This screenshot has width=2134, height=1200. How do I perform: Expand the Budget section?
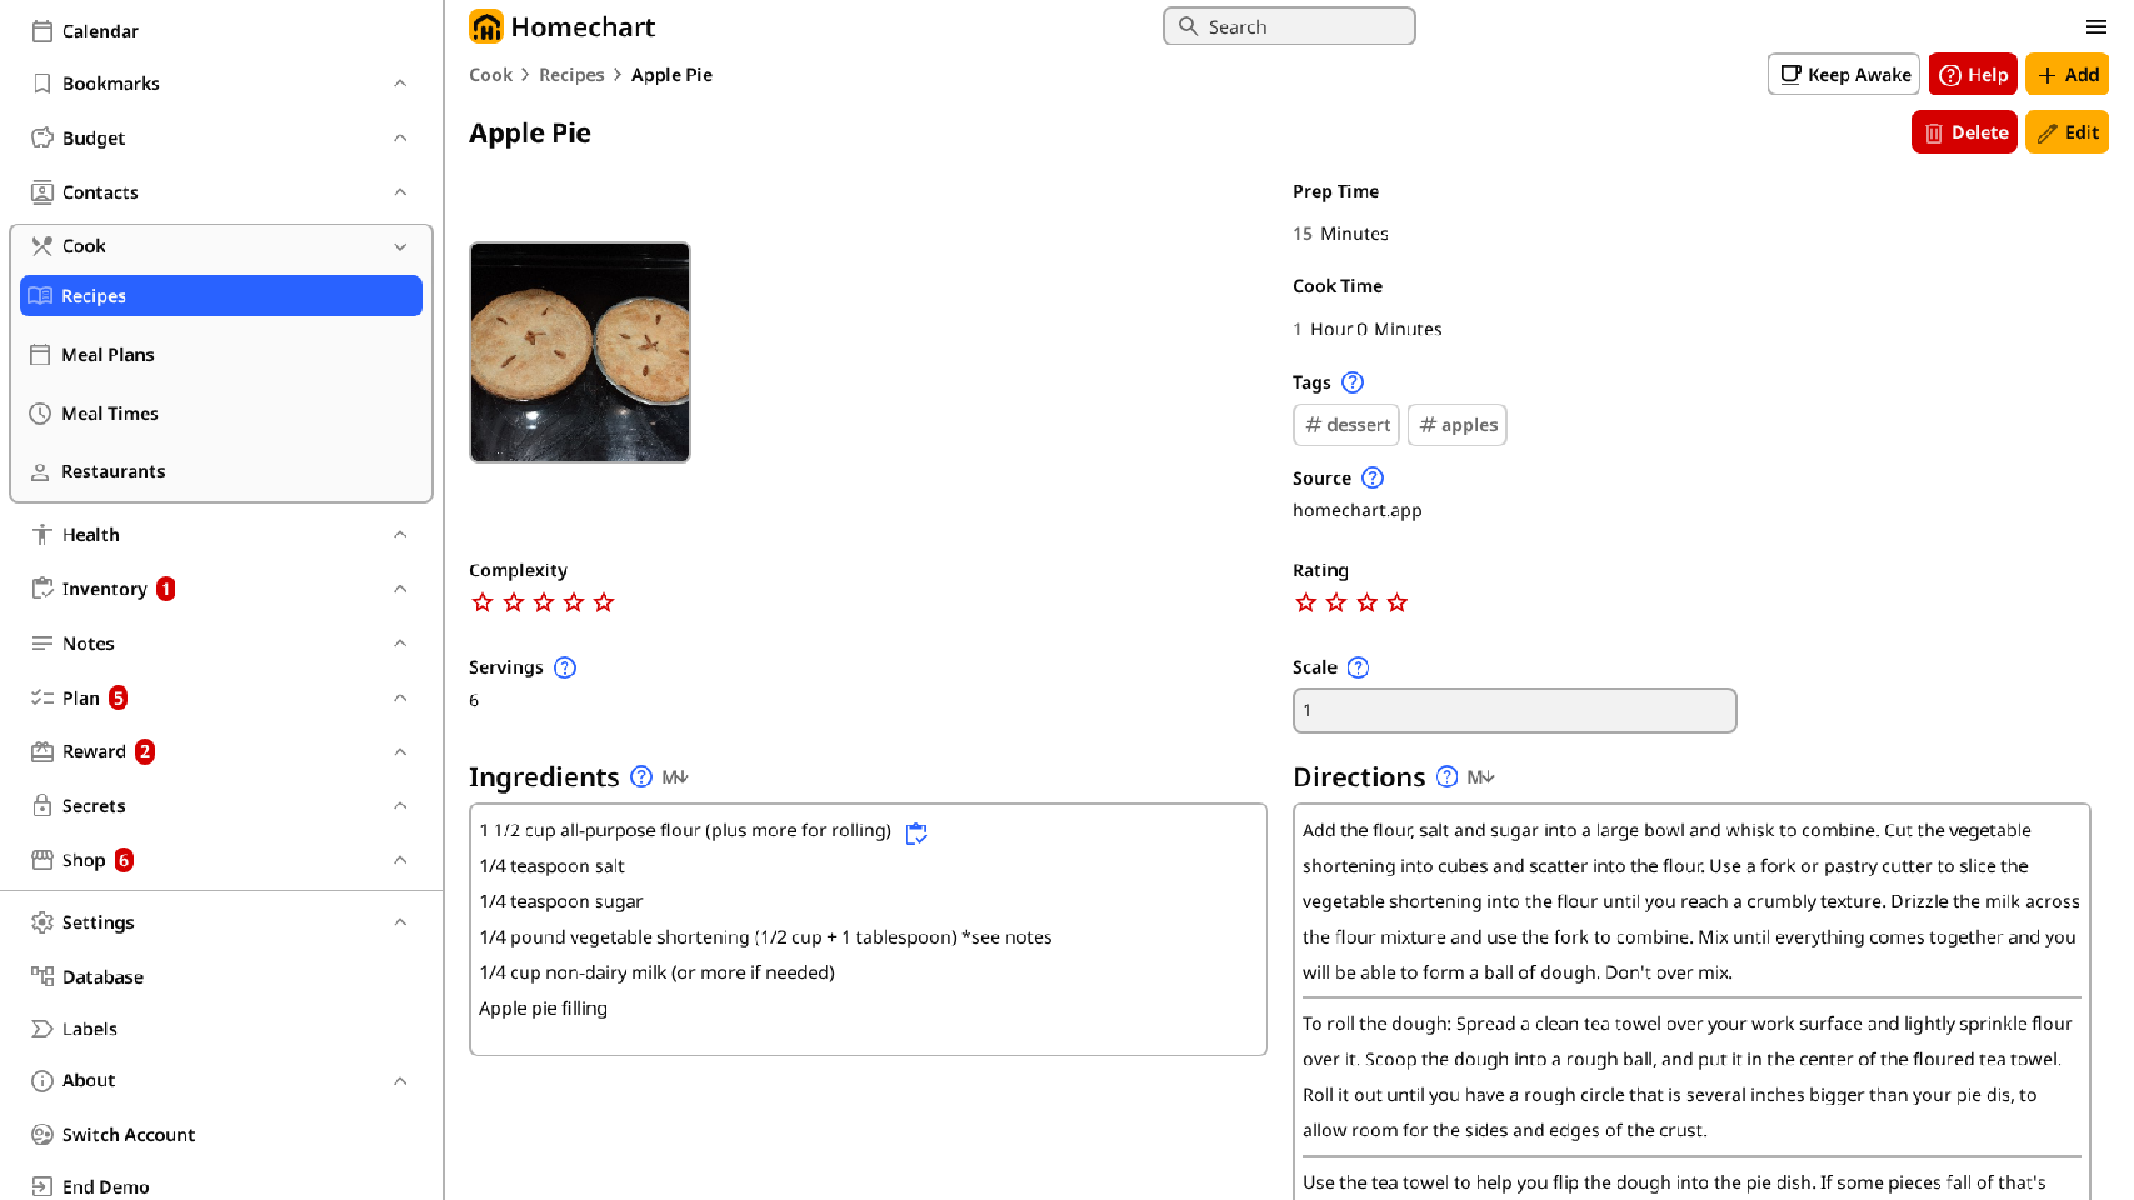(x=400, y=137)
